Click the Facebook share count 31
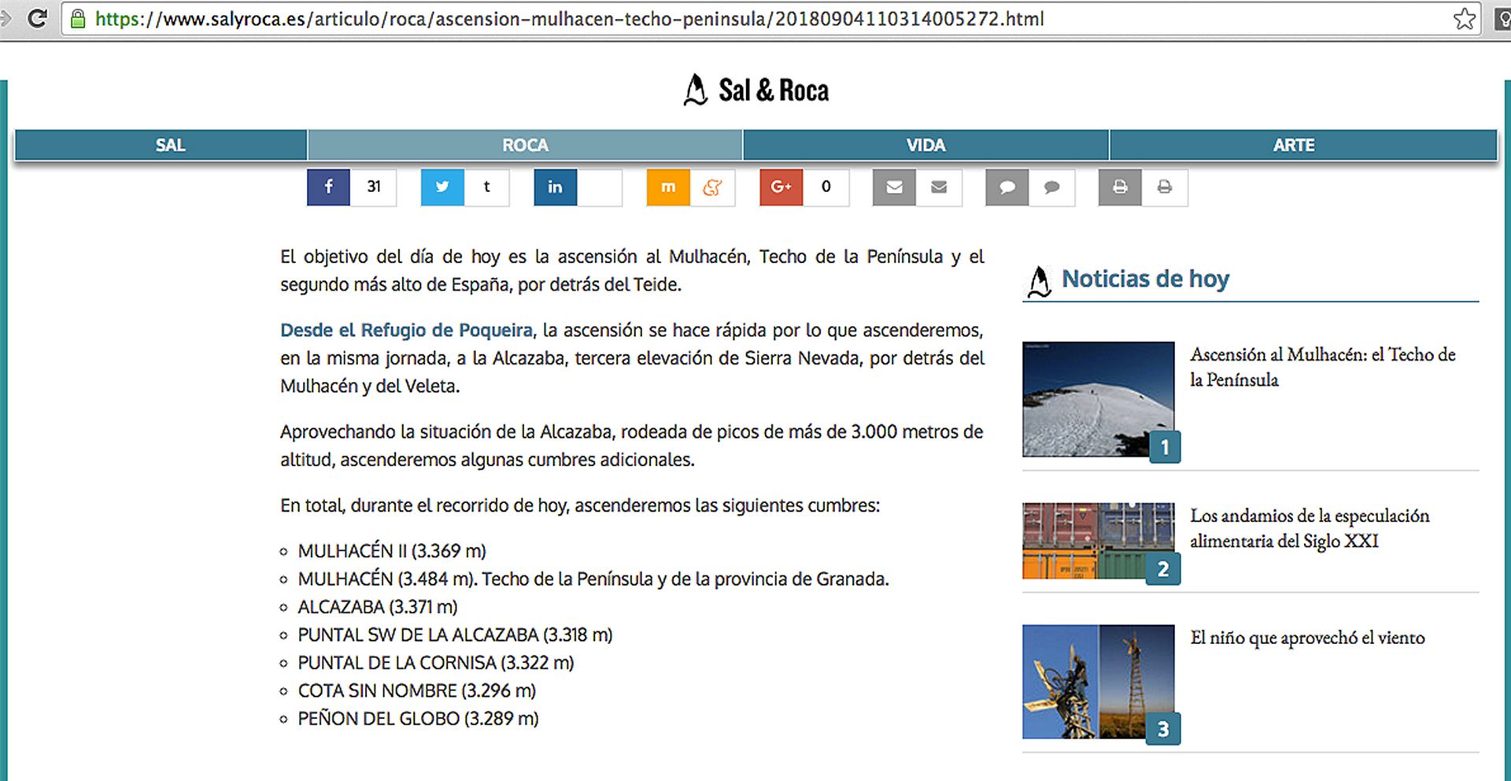The image size is (1511, 781). point(374,187)
